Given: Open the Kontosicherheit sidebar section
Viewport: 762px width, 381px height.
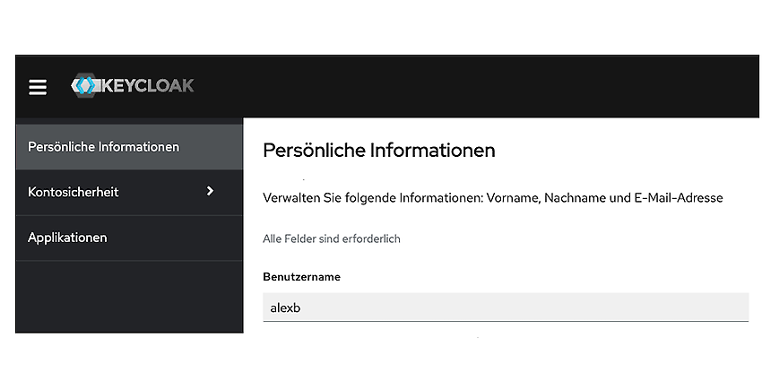Looking at the screenshot, I should pos(129,192).
